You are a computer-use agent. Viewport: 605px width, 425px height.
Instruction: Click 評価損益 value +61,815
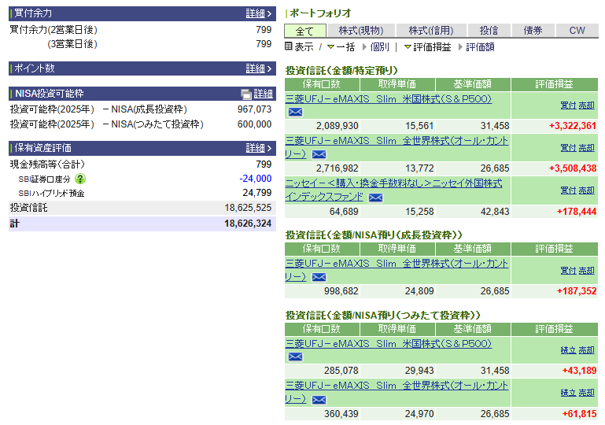coord(579,414)
